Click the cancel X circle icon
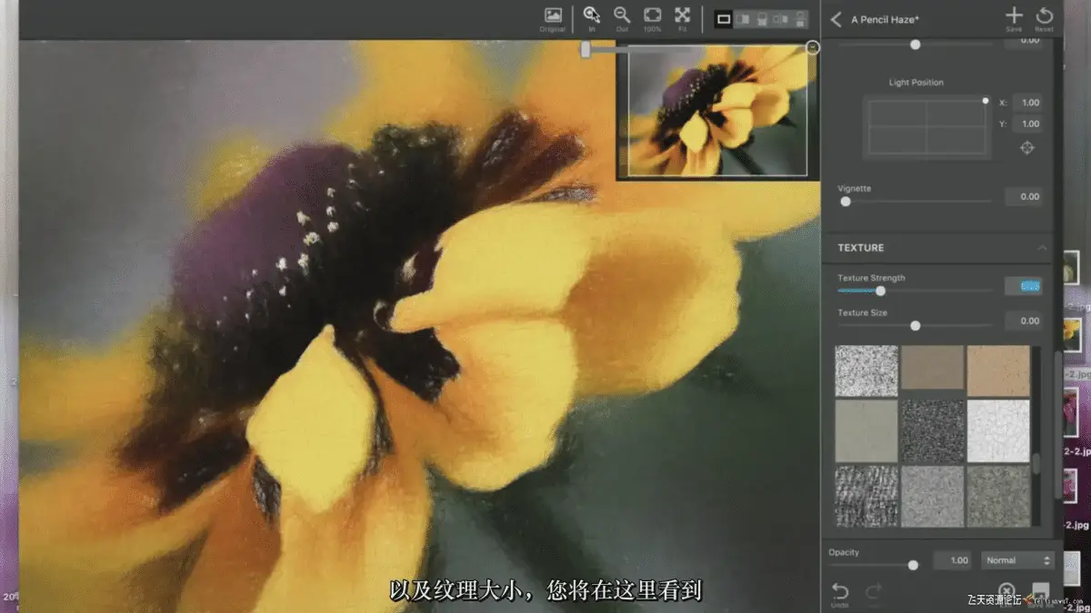This screenshot has height=613, width=1091. (x=1006, y=591)
